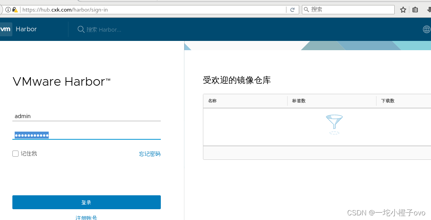Click the VMware vm logo
Image resolution: width=431 pixels, height=220 pixels.
pos(6,29)
